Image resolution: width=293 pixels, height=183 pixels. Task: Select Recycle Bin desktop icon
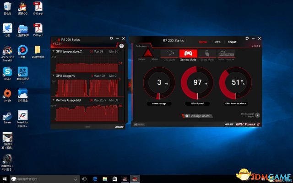[x=7, y=8]
